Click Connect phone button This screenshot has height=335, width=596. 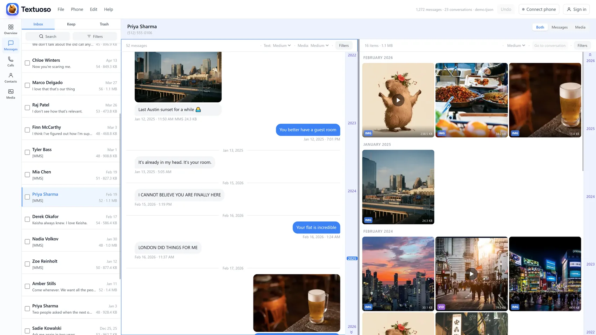(539, 9)
